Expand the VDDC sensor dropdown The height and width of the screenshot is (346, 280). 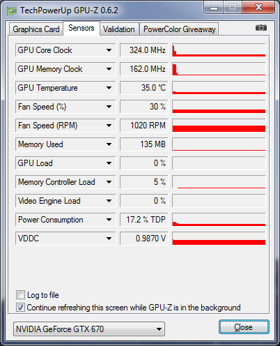[x=109, y=239]
